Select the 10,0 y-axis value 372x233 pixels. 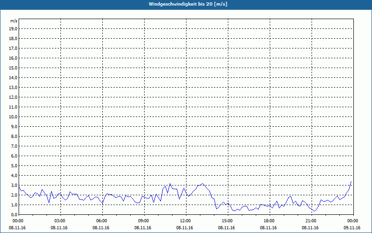(x=13, y=117)
